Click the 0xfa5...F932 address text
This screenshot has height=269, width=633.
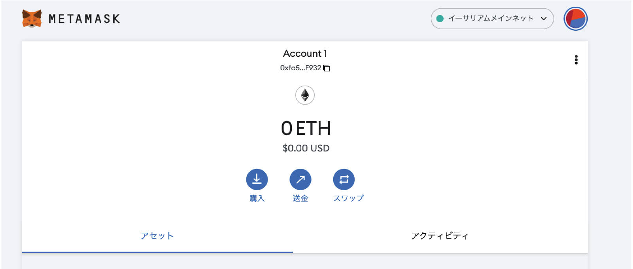[x=300, y=68]
